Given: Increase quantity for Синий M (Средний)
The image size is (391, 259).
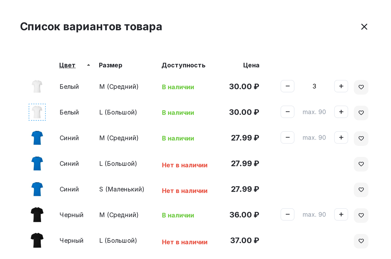Looking at the screenshot, I should pyautogui.click(x=341, y=138).
